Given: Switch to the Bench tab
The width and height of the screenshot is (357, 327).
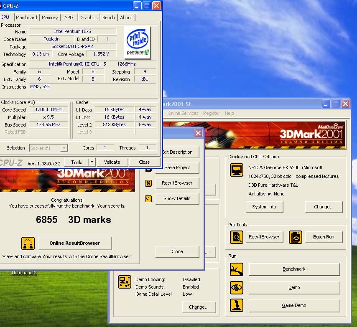Looking at the screenshot, I should coord(109,18).
